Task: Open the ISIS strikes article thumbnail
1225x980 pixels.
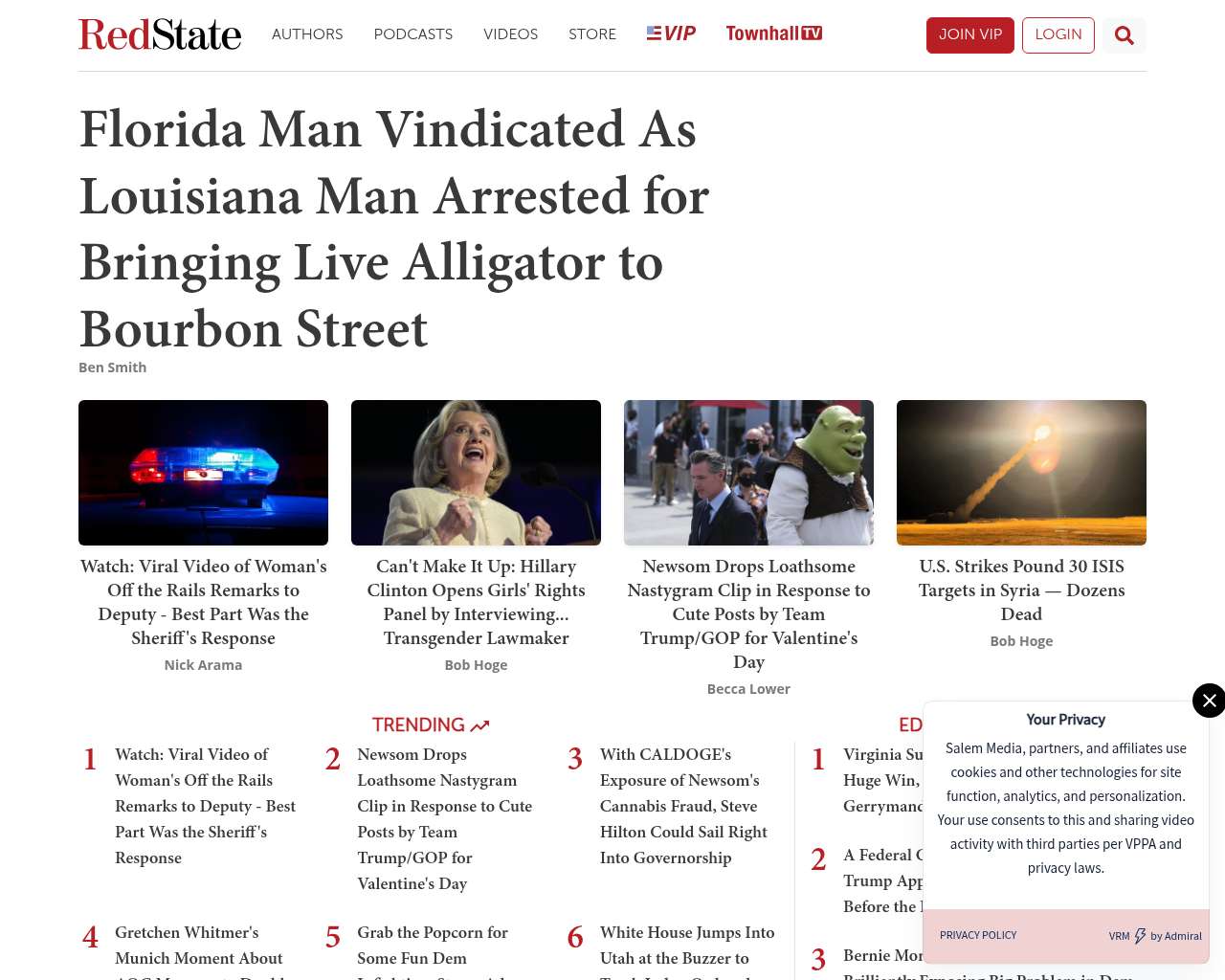Action: point(1021,473)
